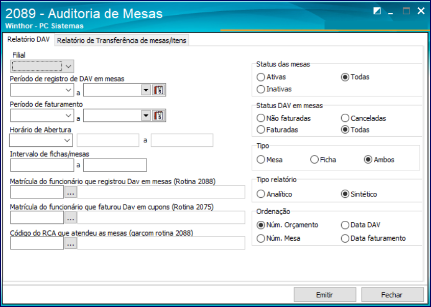
Task: Click matrícula code field for Rotina 2088 employee
Action: coord(37,192)
